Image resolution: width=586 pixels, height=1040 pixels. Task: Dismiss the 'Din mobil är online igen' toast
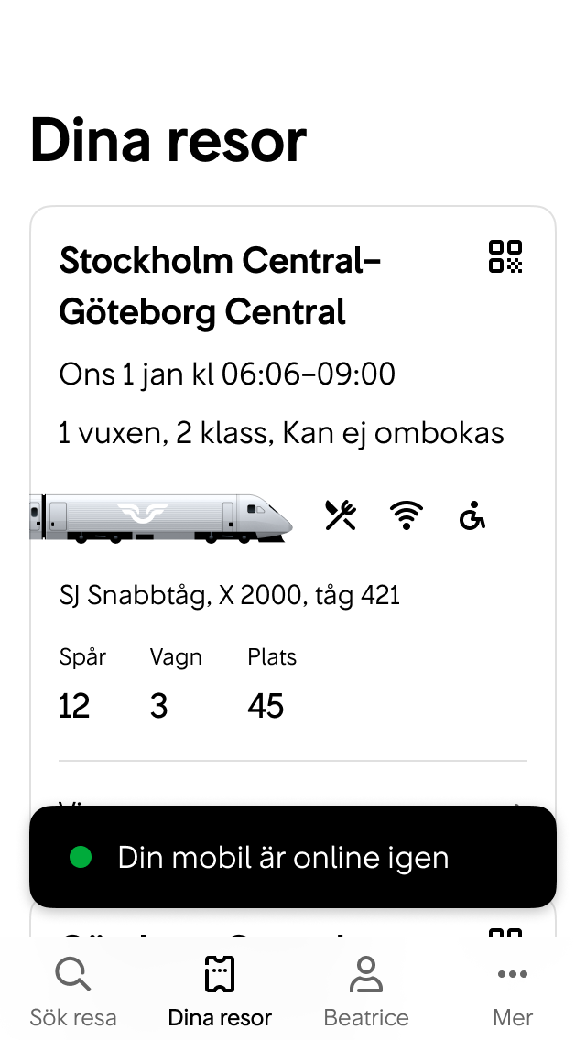pyautogui.click(x=293, y=857)
